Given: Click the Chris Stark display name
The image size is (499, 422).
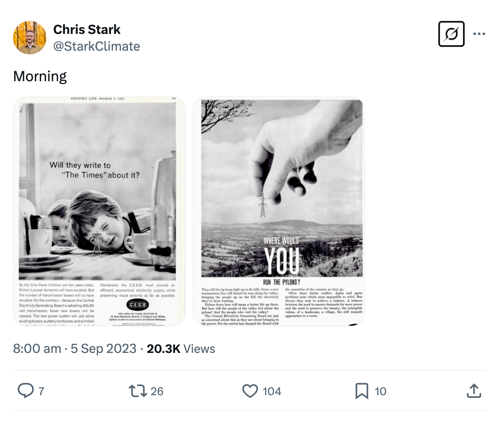Looking at the screenshot, I should click(x=87, y=30).
